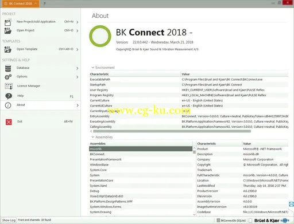Select the WindowsBase assembly row
294x224 pixels.
tap(141, 164)
